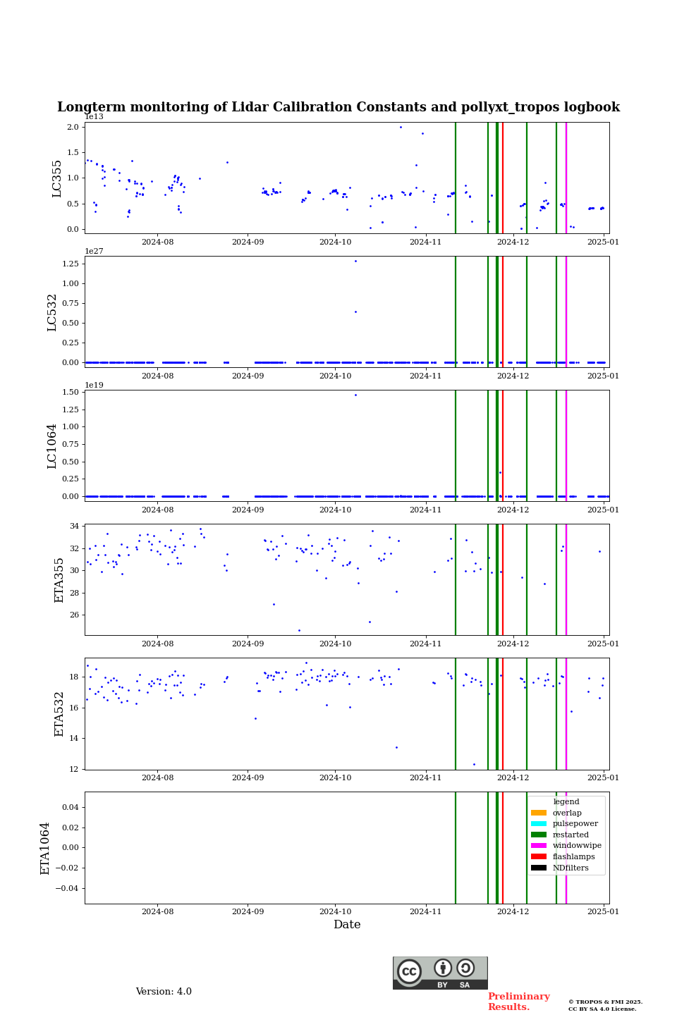Click the LC1064 outlier point near 1.50
The height and width of the screenshot is (1015, 677).
pos(355,395)
